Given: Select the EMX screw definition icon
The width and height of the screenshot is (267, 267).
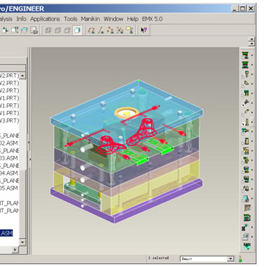Looking at the screenshot, I should tap(246, 74).
